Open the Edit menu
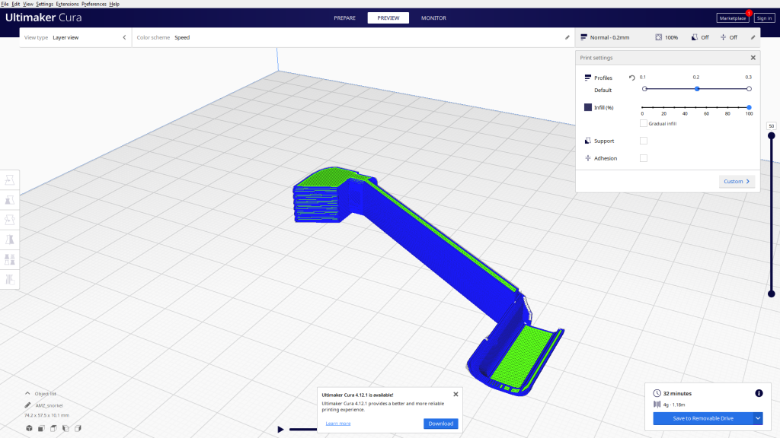The width and height of the screenshot is (780, 438). [16, 4]
